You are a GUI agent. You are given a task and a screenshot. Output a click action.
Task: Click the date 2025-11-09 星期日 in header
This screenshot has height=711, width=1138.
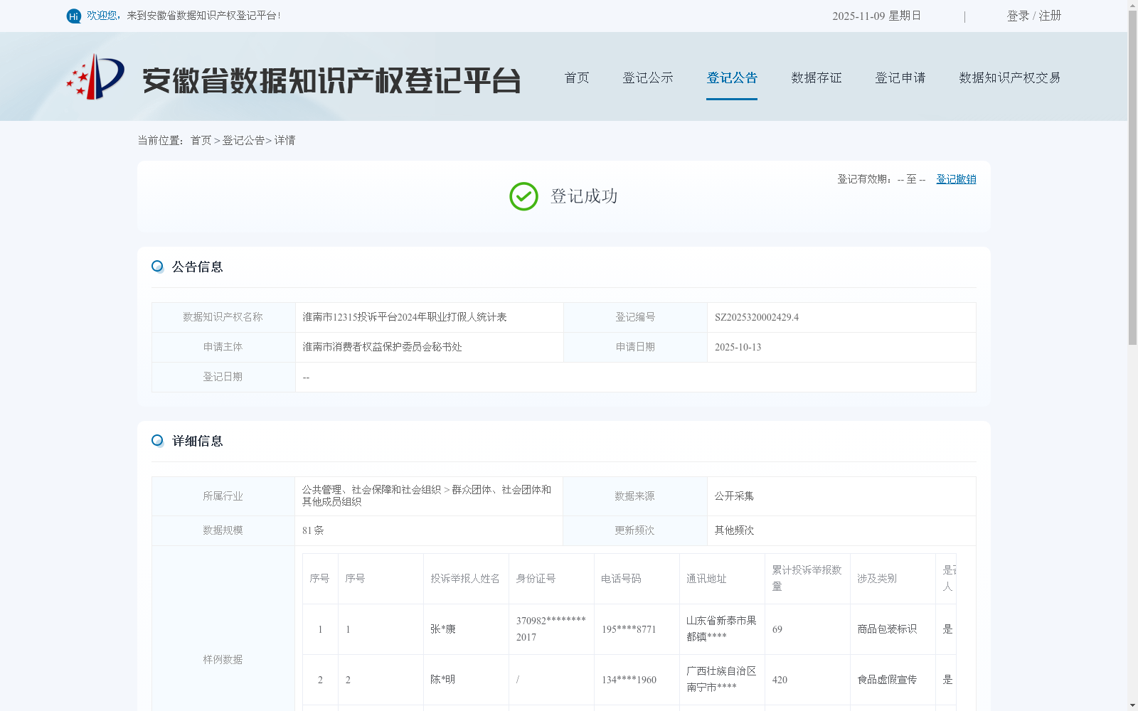click(x=876, y=16)
